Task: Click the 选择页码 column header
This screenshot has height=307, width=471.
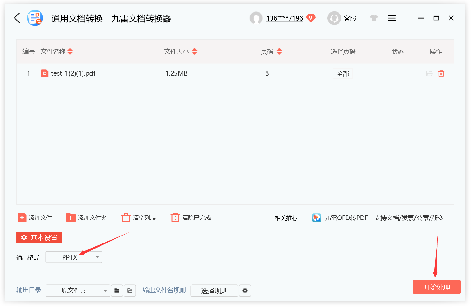Action: click(343, 52)
